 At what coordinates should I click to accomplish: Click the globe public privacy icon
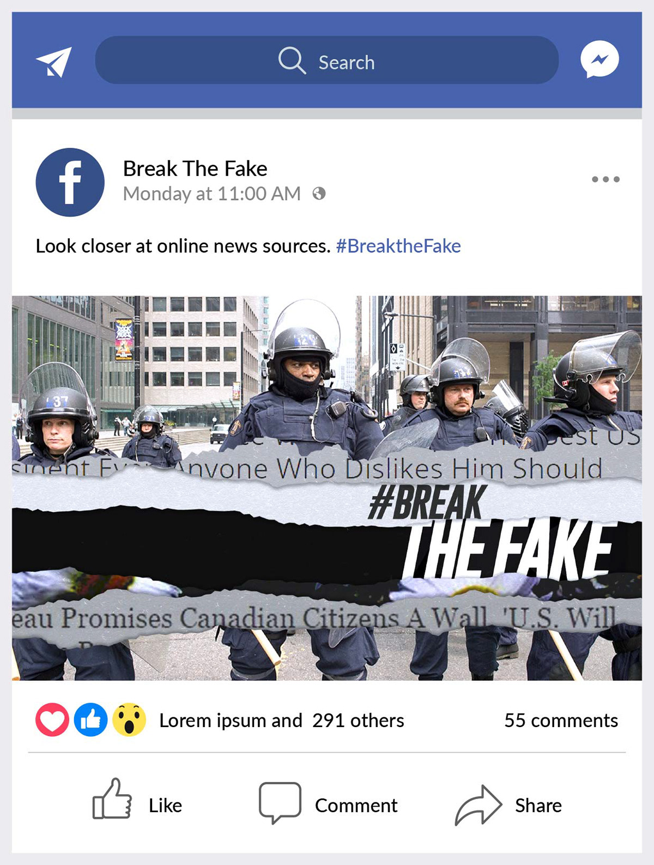pyautogui.click(x=319, y=193)
